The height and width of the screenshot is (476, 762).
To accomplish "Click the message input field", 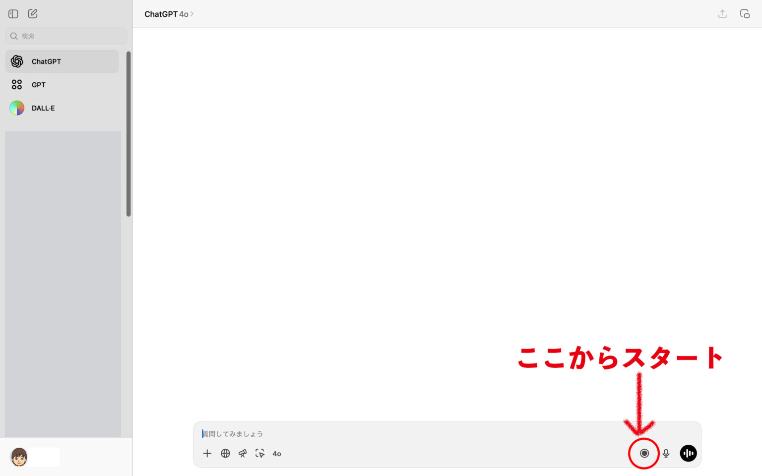I will point(397,434).
